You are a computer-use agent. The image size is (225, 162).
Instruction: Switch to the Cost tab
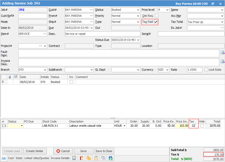[x=11, y=158]
